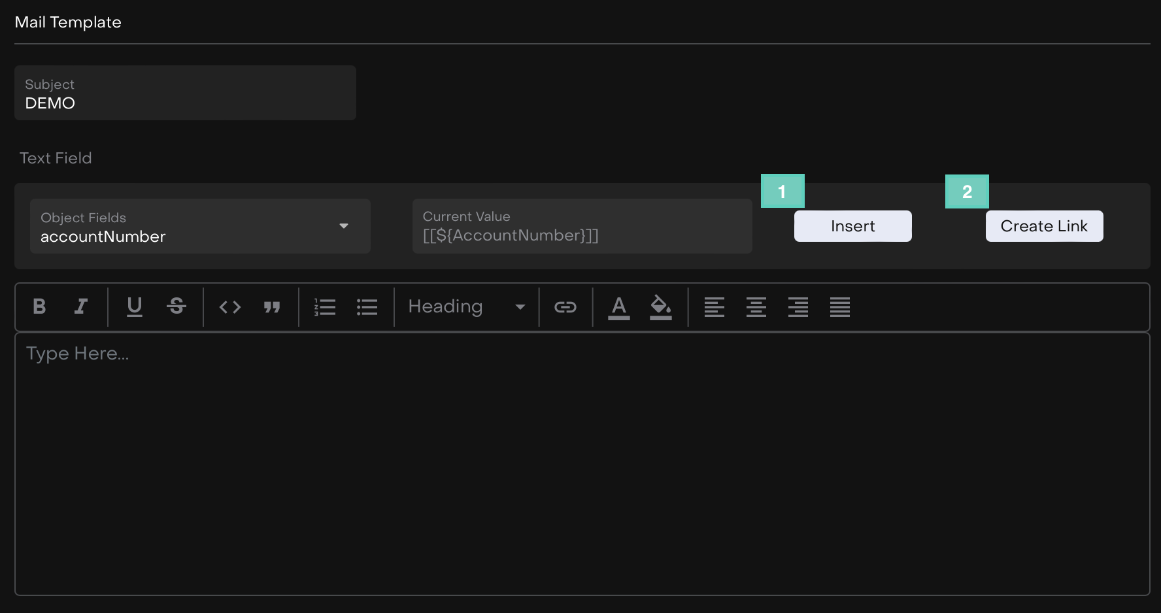Center align the text

coord(756,306)
